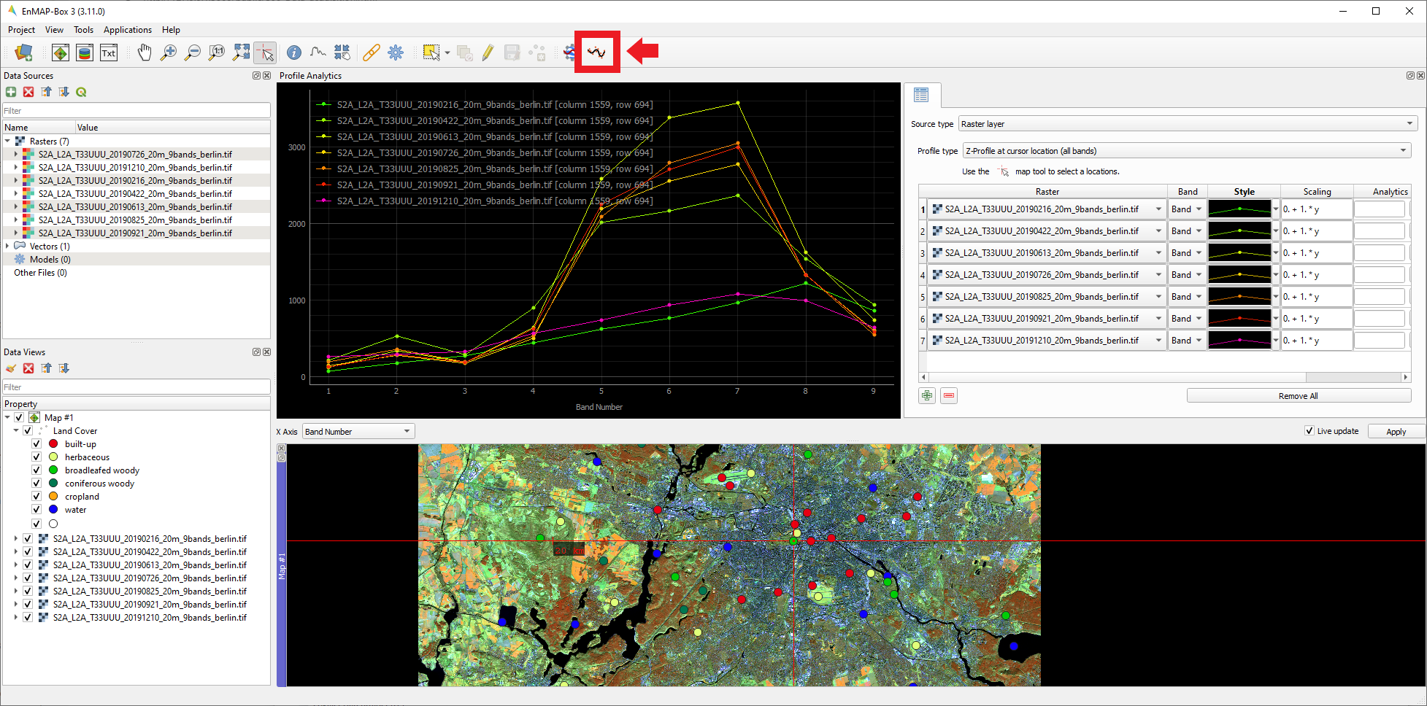Open a new text view window
1427x706 pixels.
[109, 53]
